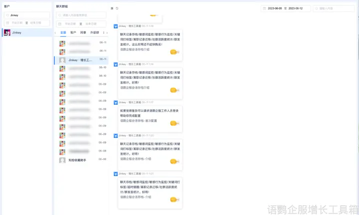Open the 语鹦企服会话存档-首次配置 link
The image size is (359, 215).
[x=139, y=121]
